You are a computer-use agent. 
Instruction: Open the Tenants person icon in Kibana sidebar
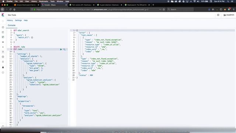tap(3, 67)
